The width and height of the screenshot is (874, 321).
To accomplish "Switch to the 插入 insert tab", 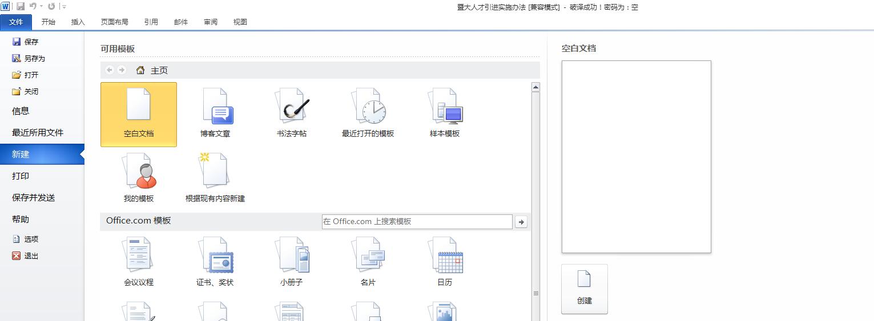I will coord(78,22).
